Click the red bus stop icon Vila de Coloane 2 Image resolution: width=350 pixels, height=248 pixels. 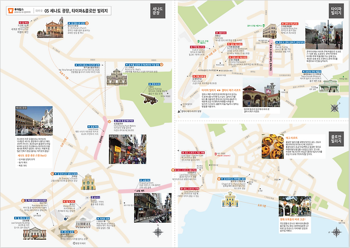215,154
